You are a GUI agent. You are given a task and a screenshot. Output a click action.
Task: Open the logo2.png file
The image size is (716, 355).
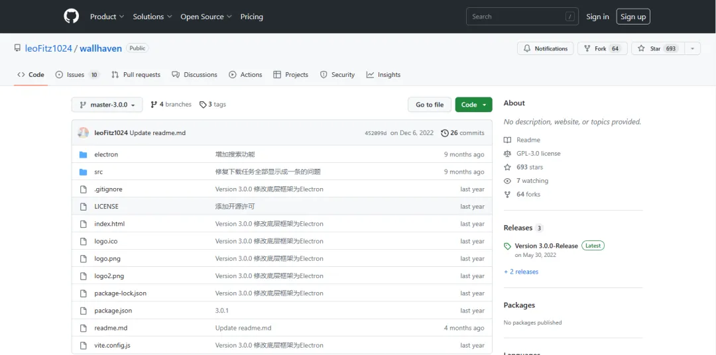point(109,276)
